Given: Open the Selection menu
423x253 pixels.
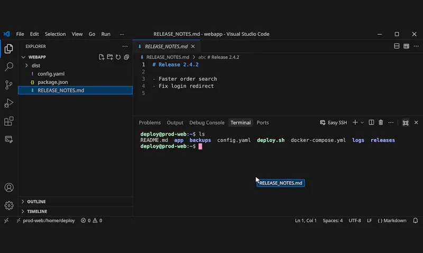Looking at the screenshot, I should pos(55,34).
